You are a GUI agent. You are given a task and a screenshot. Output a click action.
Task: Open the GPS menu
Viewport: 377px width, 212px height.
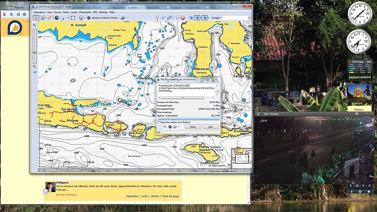[95, 12]
